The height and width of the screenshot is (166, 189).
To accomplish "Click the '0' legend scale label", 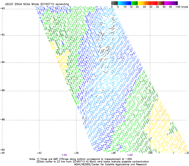I will tap(112, 7).
